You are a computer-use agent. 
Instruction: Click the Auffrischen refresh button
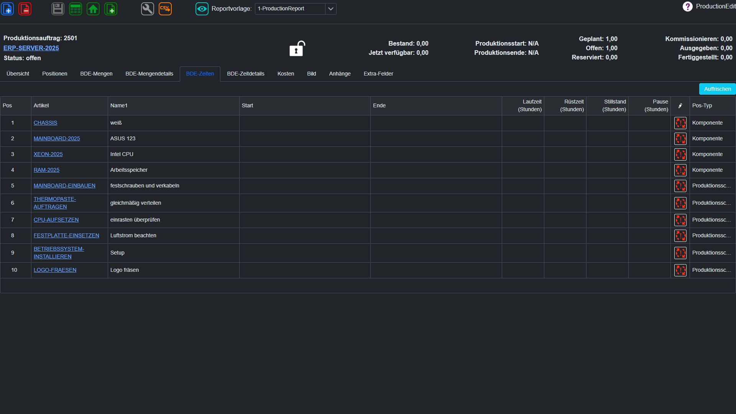pos(717,89)
